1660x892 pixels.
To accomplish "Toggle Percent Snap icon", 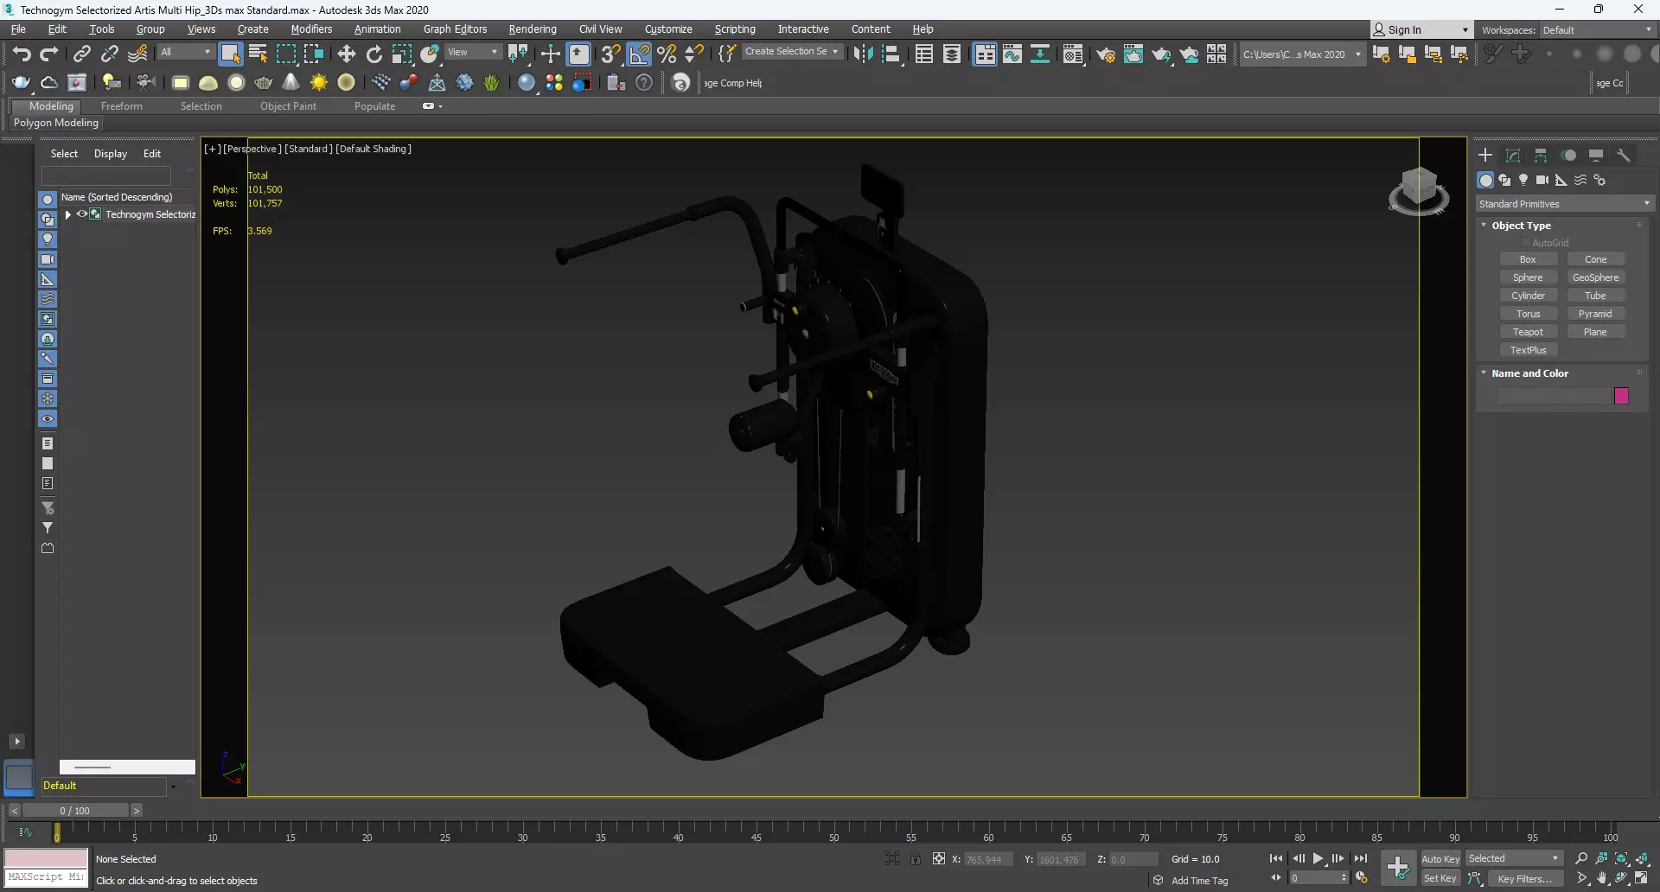I will [x=667, y=54].
